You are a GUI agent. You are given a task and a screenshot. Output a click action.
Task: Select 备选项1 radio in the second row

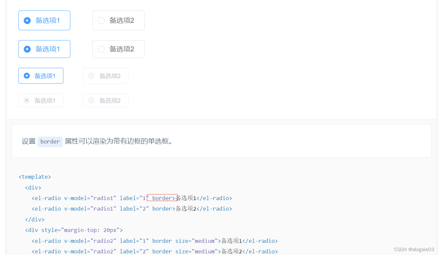[x=44, y=49]
